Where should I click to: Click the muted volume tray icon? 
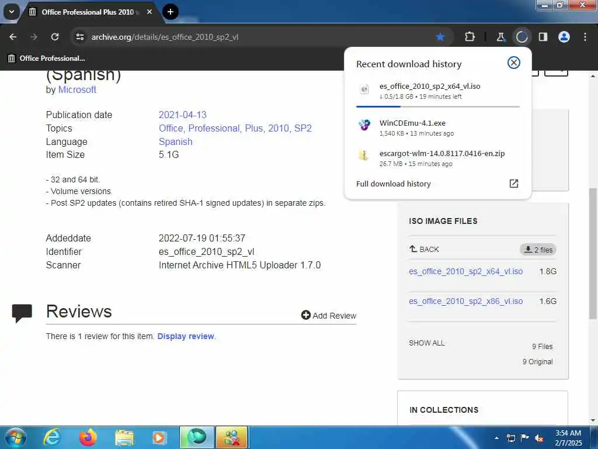click(539, 438)
